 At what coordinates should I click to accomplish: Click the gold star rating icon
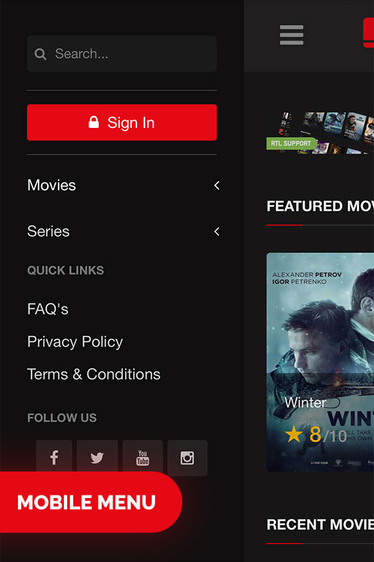[293, 433]
